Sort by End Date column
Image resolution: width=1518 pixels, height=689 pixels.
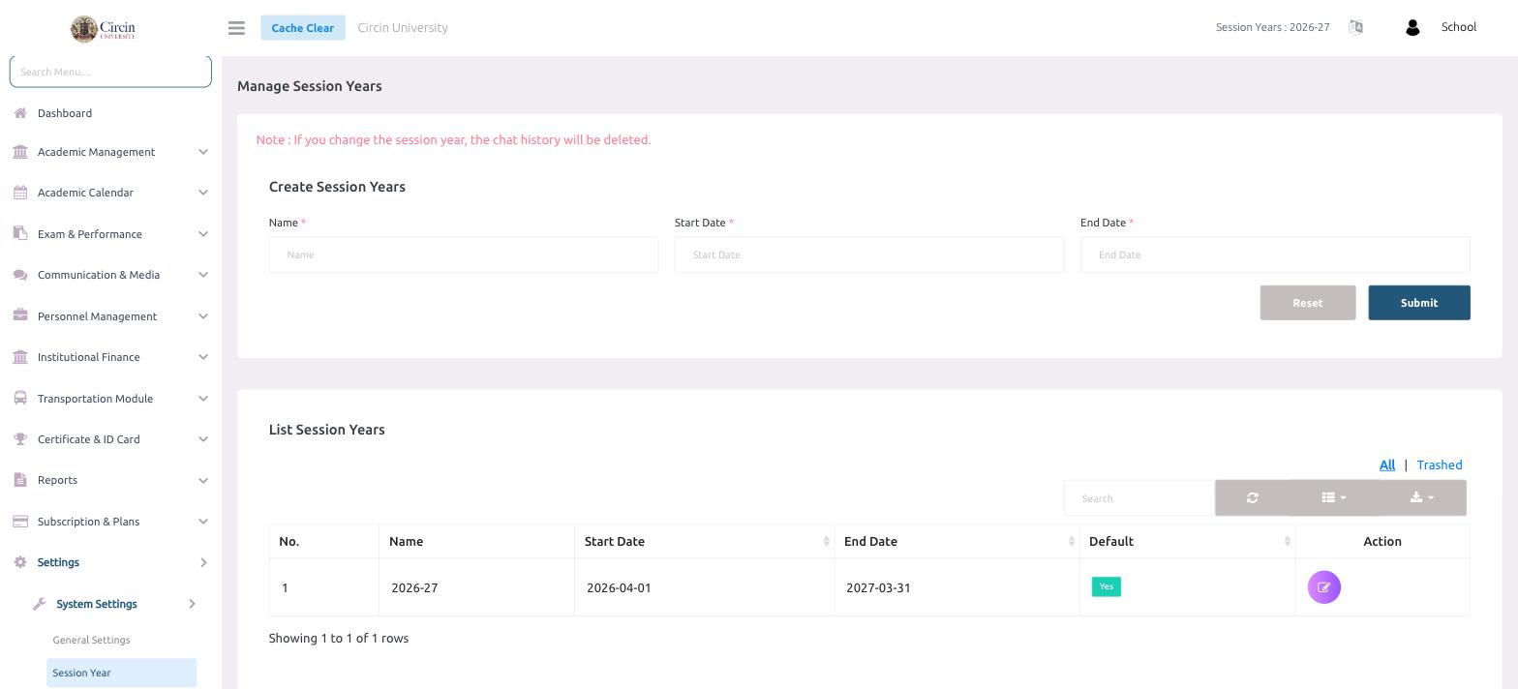[x=956, y=541]
